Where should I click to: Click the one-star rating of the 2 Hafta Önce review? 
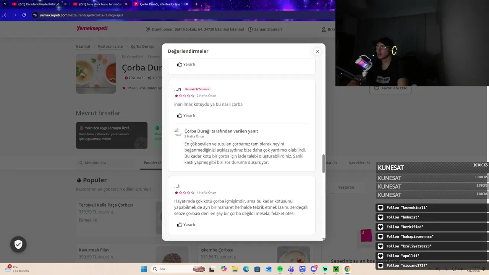(x=185, y=96)
